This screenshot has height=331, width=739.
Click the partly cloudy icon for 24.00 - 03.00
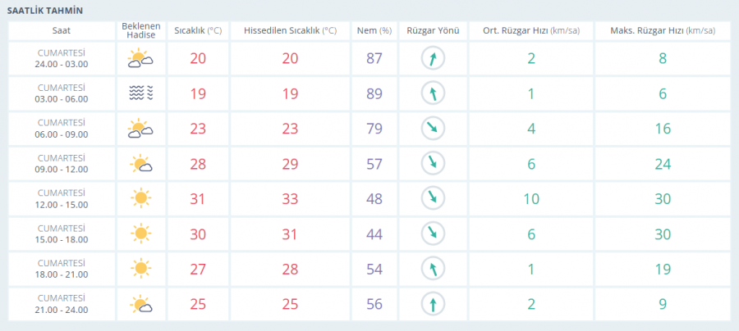click(x=140, y=59)
